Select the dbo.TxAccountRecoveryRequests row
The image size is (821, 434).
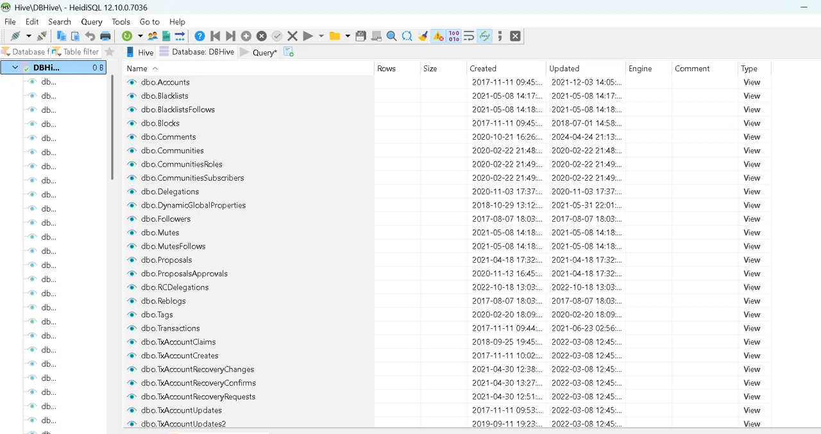[x=447, y=397]
